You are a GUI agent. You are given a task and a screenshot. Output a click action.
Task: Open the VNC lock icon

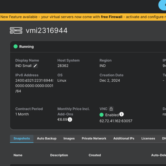click(111, 109)
